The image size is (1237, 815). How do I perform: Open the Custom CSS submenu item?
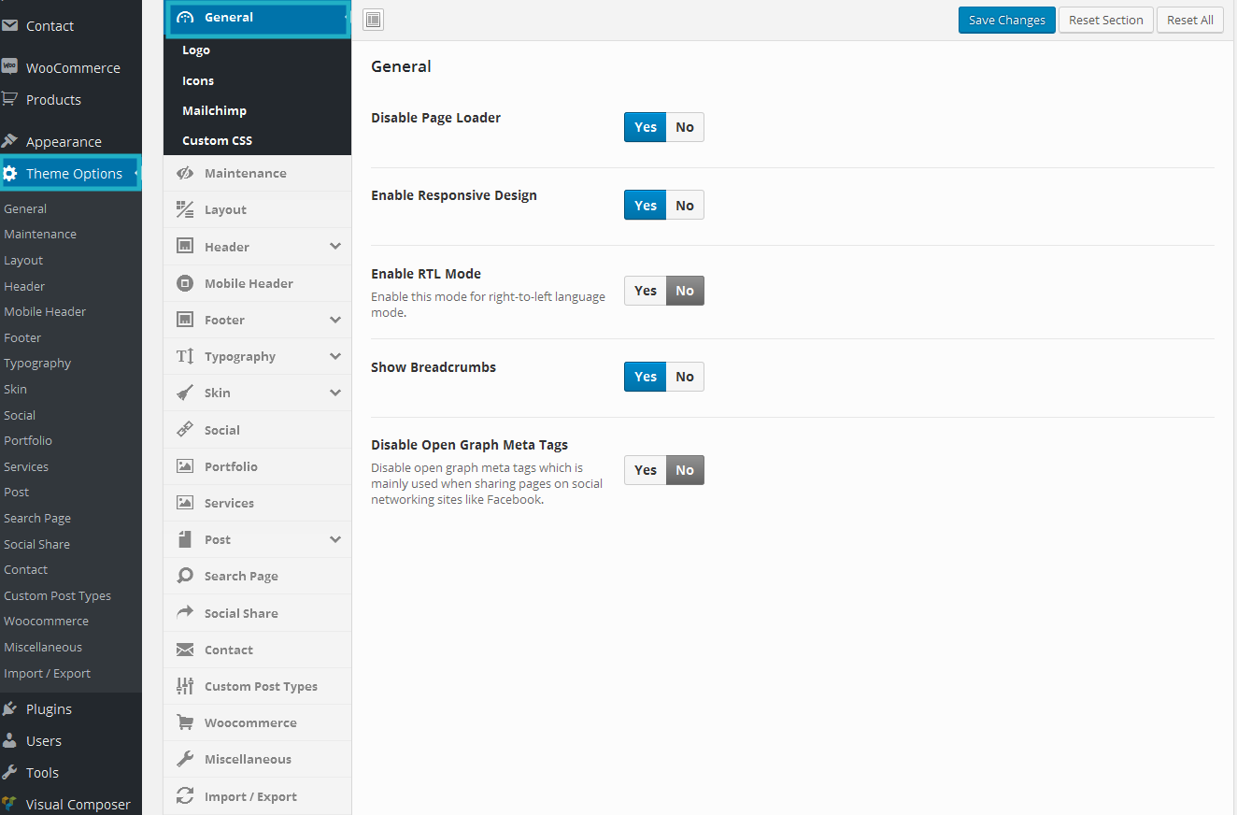218,140
